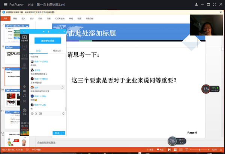This screenshot has height=154, width=225.
Task: Click the spell check icon in status bar
Action: pos(27,150)
